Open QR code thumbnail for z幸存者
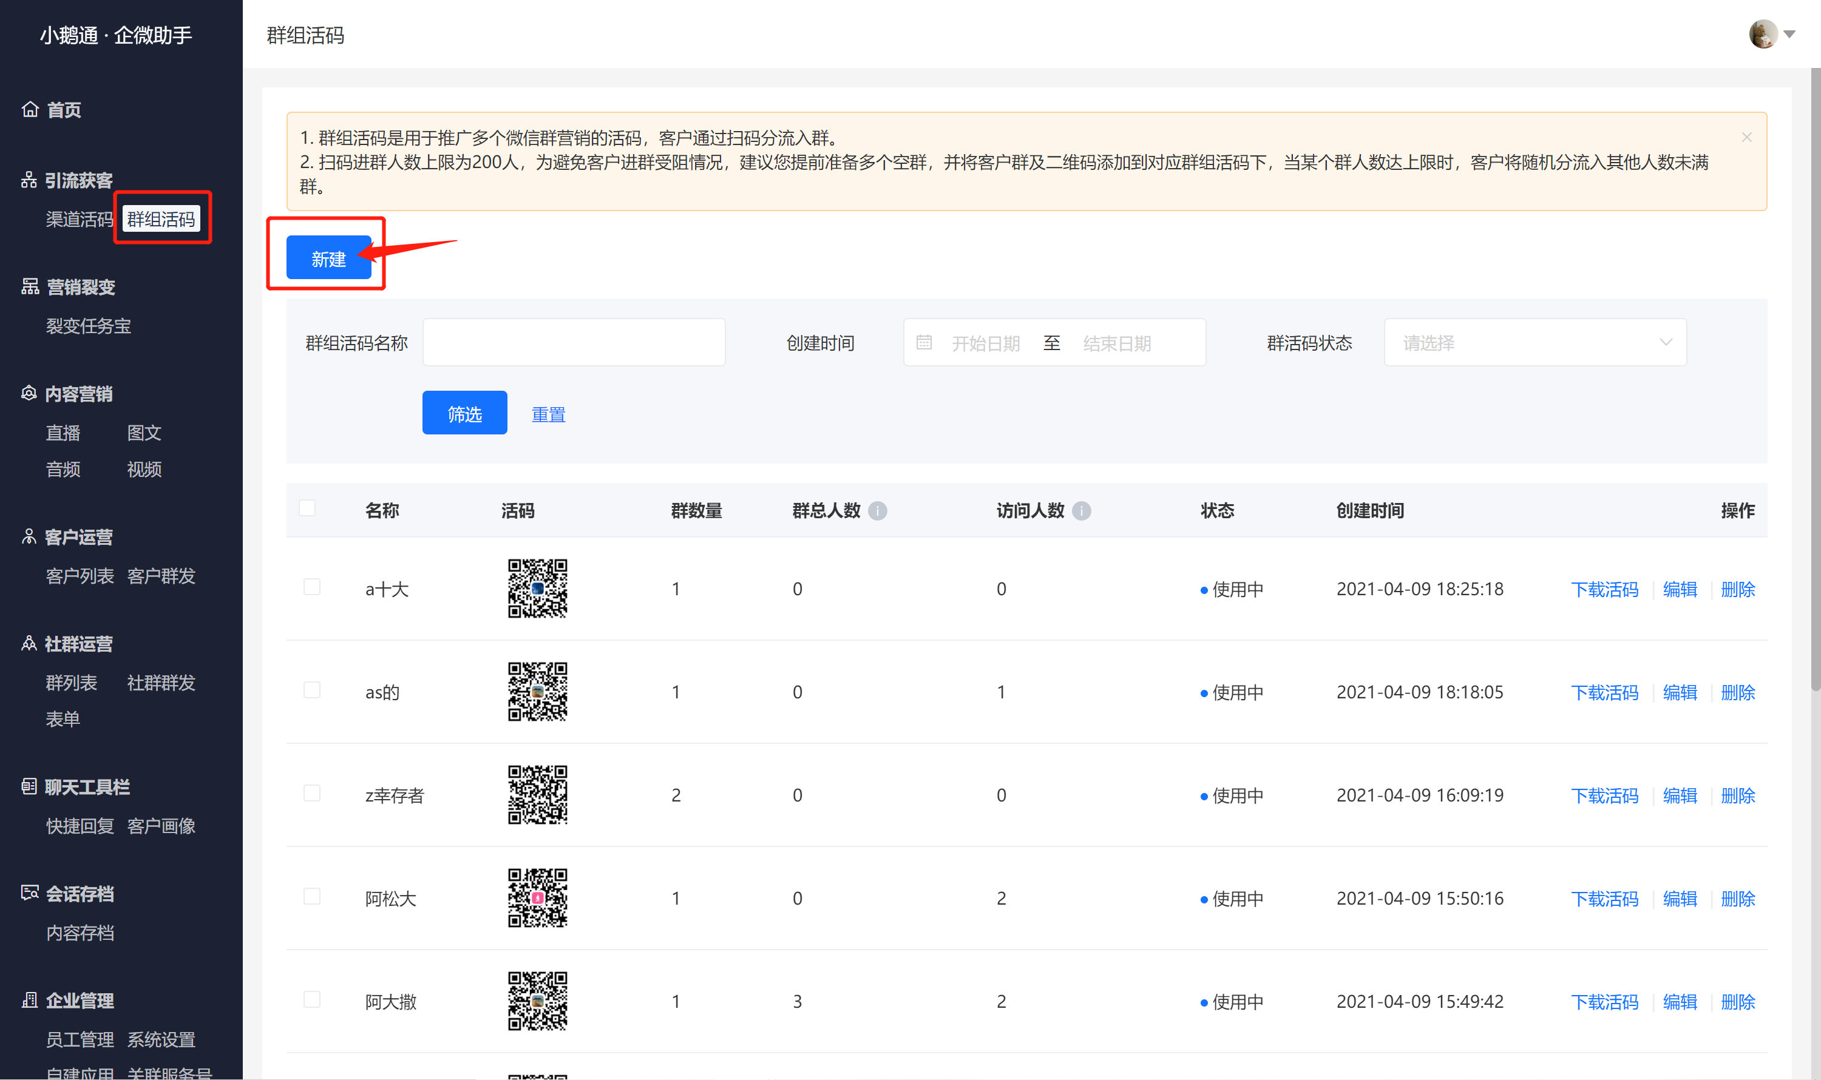The width and height of the screenshot is (1821, 1080). point(537,795)
